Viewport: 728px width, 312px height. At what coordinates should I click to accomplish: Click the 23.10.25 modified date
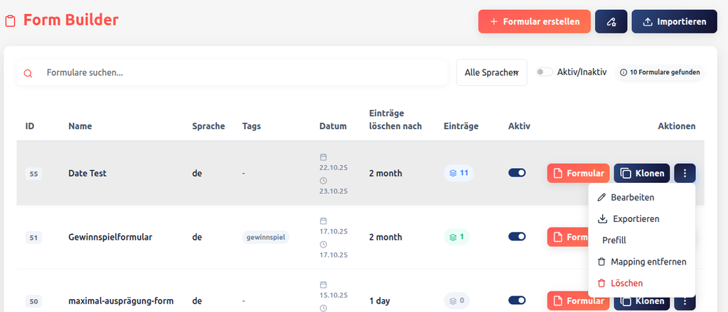click(333, 191)
